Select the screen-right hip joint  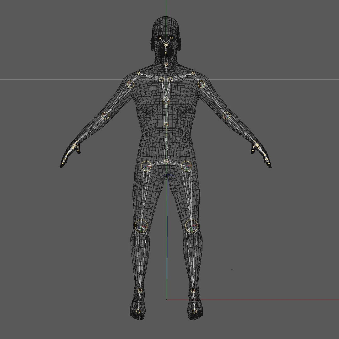[x=186, y=166]
